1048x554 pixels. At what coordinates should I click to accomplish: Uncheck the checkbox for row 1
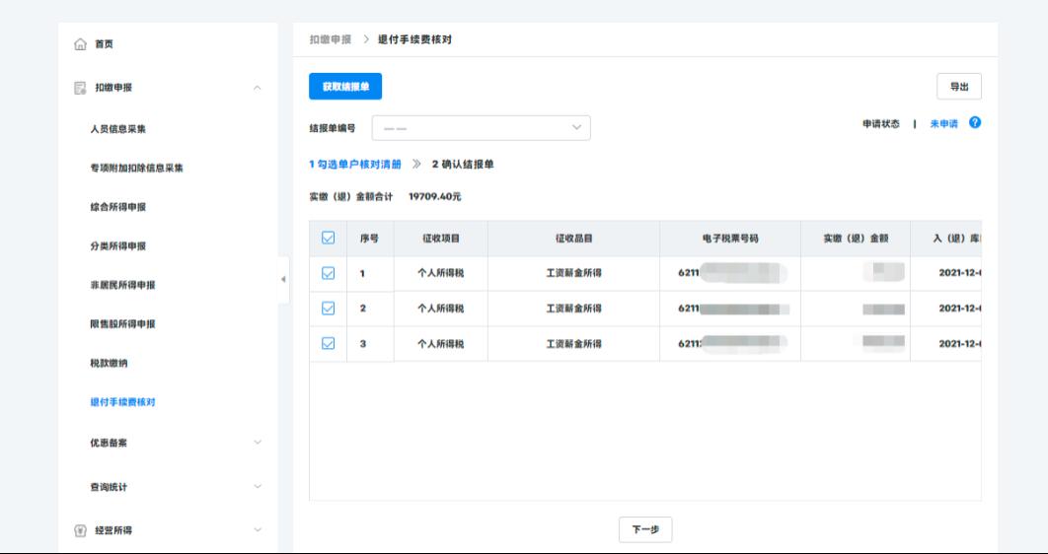click(x=329, y=273)
